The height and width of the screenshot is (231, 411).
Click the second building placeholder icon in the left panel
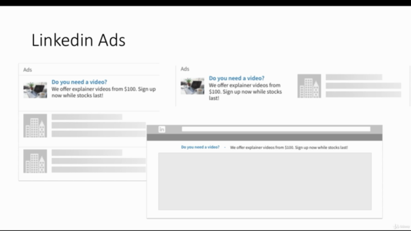point(35,161)
